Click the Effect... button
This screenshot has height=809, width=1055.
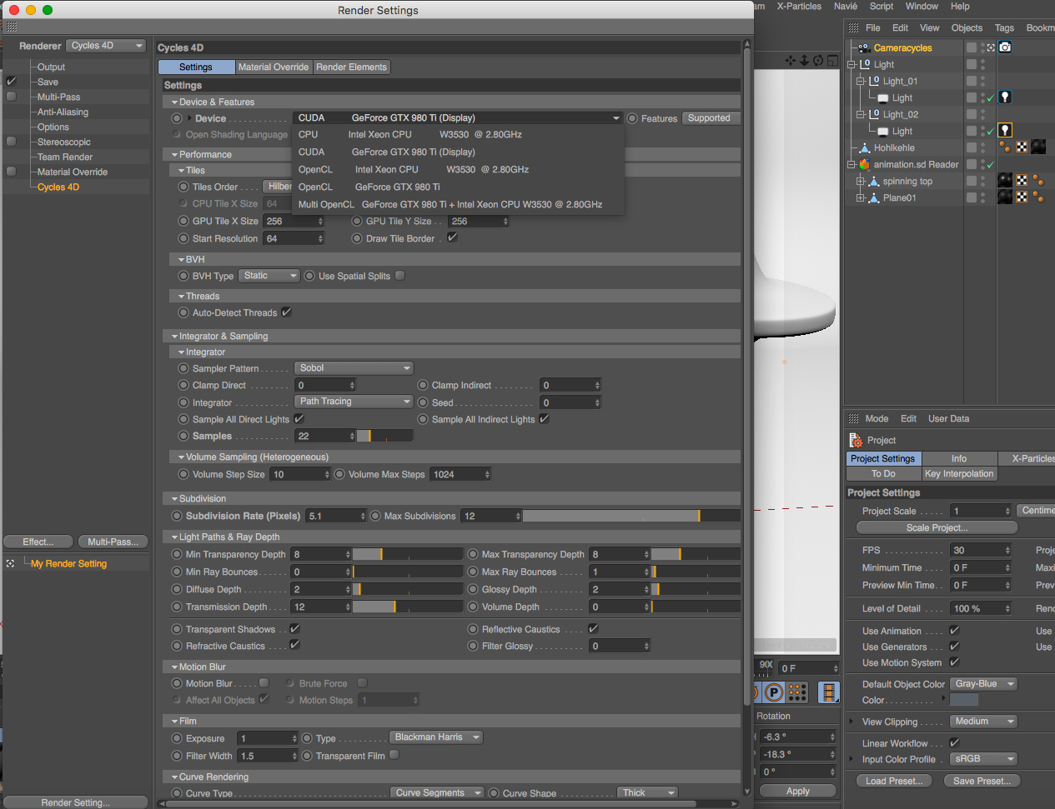(x=38, y=542)
